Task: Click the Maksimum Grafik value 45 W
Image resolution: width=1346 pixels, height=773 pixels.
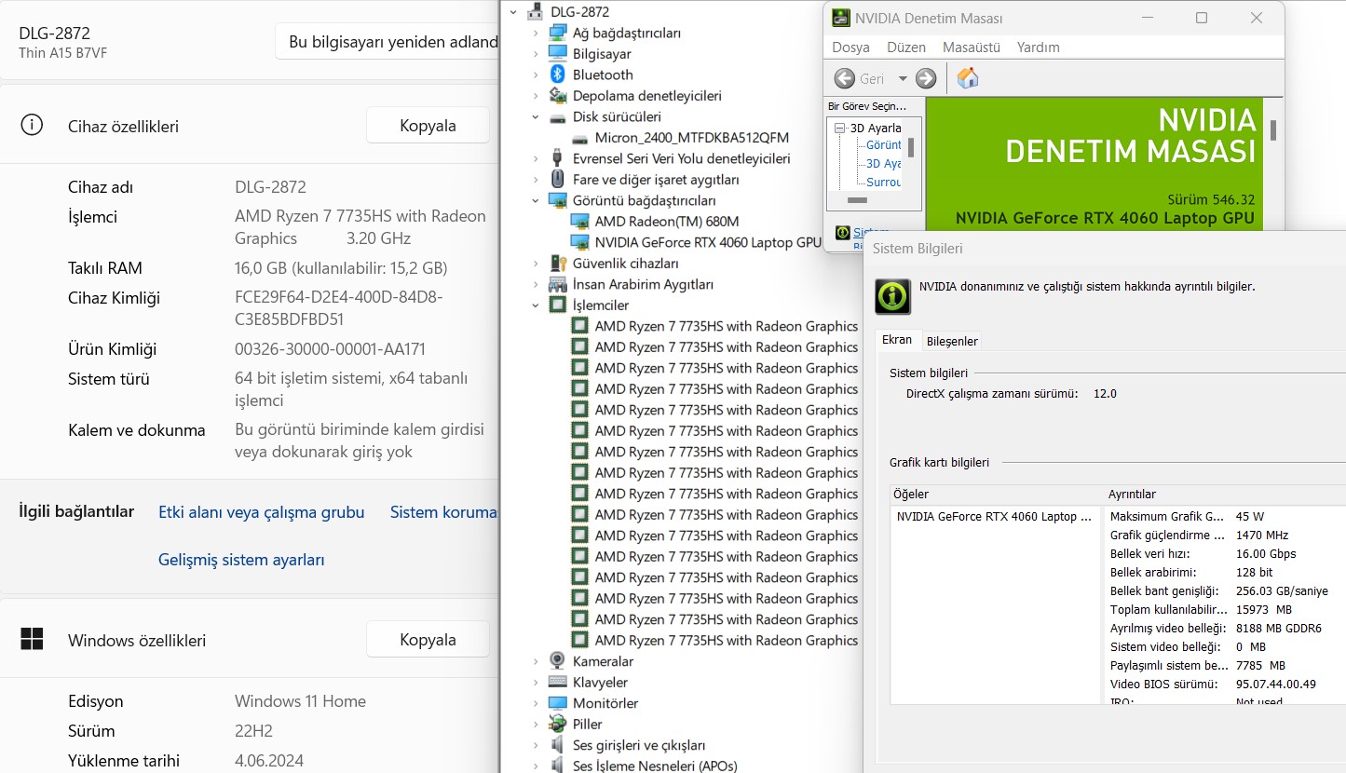Action: 1249,516
